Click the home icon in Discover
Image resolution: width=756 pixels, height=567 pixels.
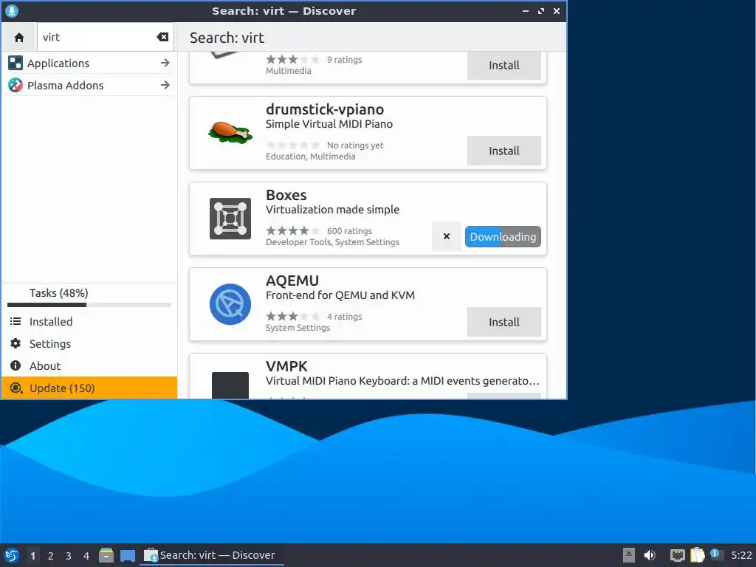[x=19, y=38]
